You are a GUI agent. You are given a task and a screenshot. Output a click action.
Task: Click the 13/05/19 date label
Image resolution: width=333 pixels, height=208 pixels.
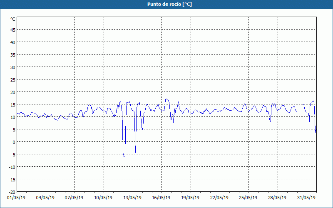click(132, 198)
